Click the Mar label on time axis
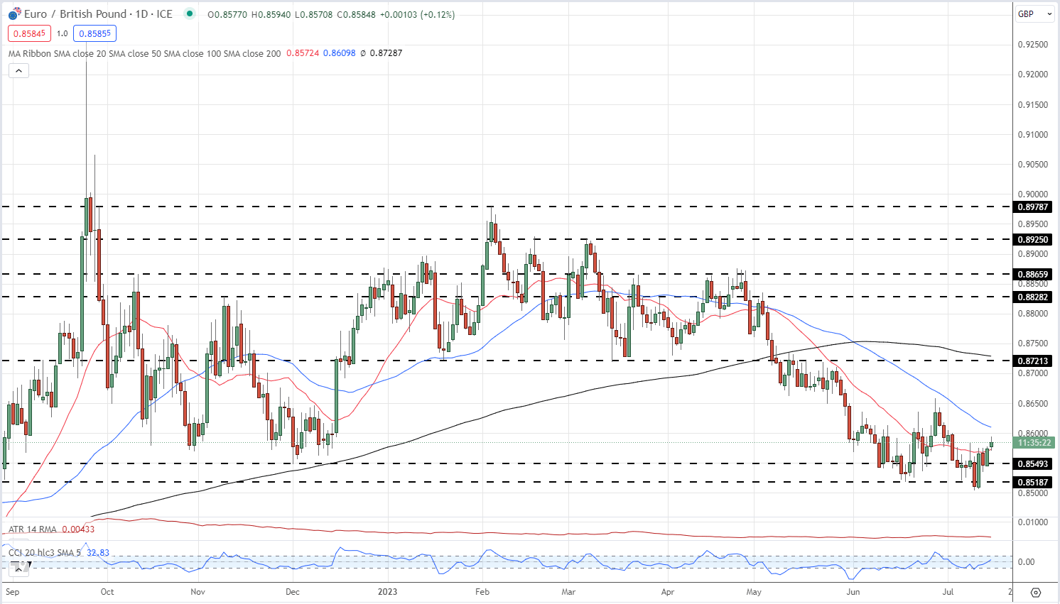 (568, 592)
